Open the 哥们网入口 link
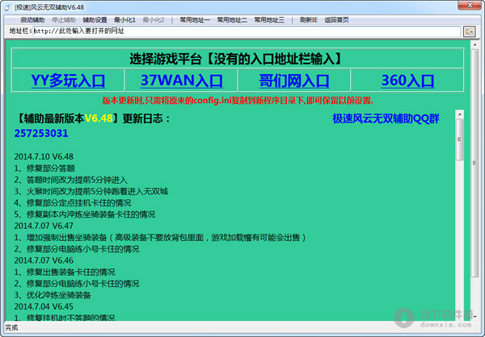This screenshot has height=337, width=485. (x=294, y=81)
